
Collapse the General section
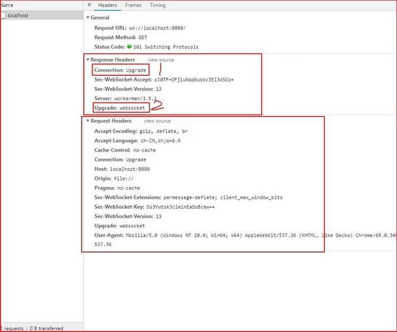tap(88, 17)
